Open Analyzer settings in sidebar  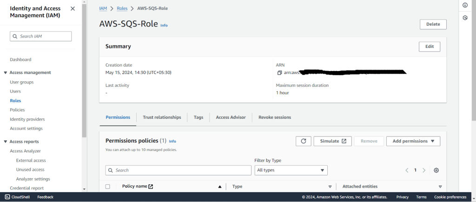click(x=33, y=179)
